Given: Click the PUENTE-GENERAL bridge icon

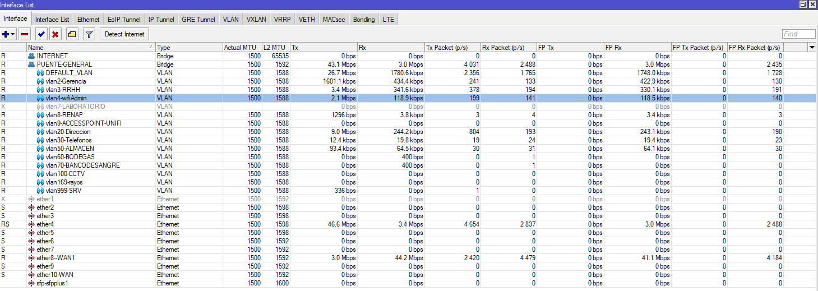Looking at the screenshot, I should (31, 64).
